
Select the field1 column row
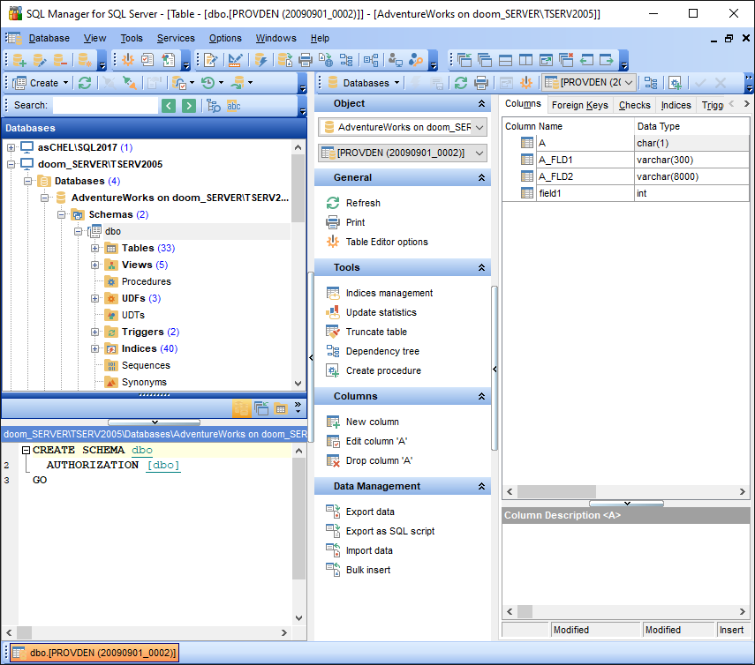click(x=625, y=193)
